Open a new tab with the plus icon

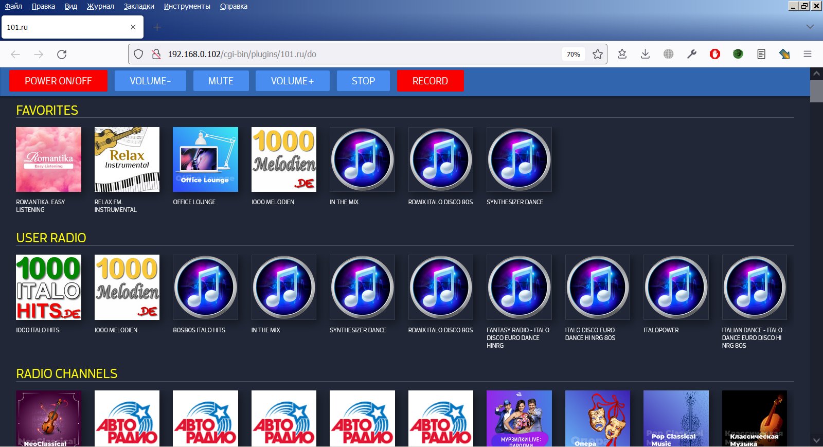point(157,27)
